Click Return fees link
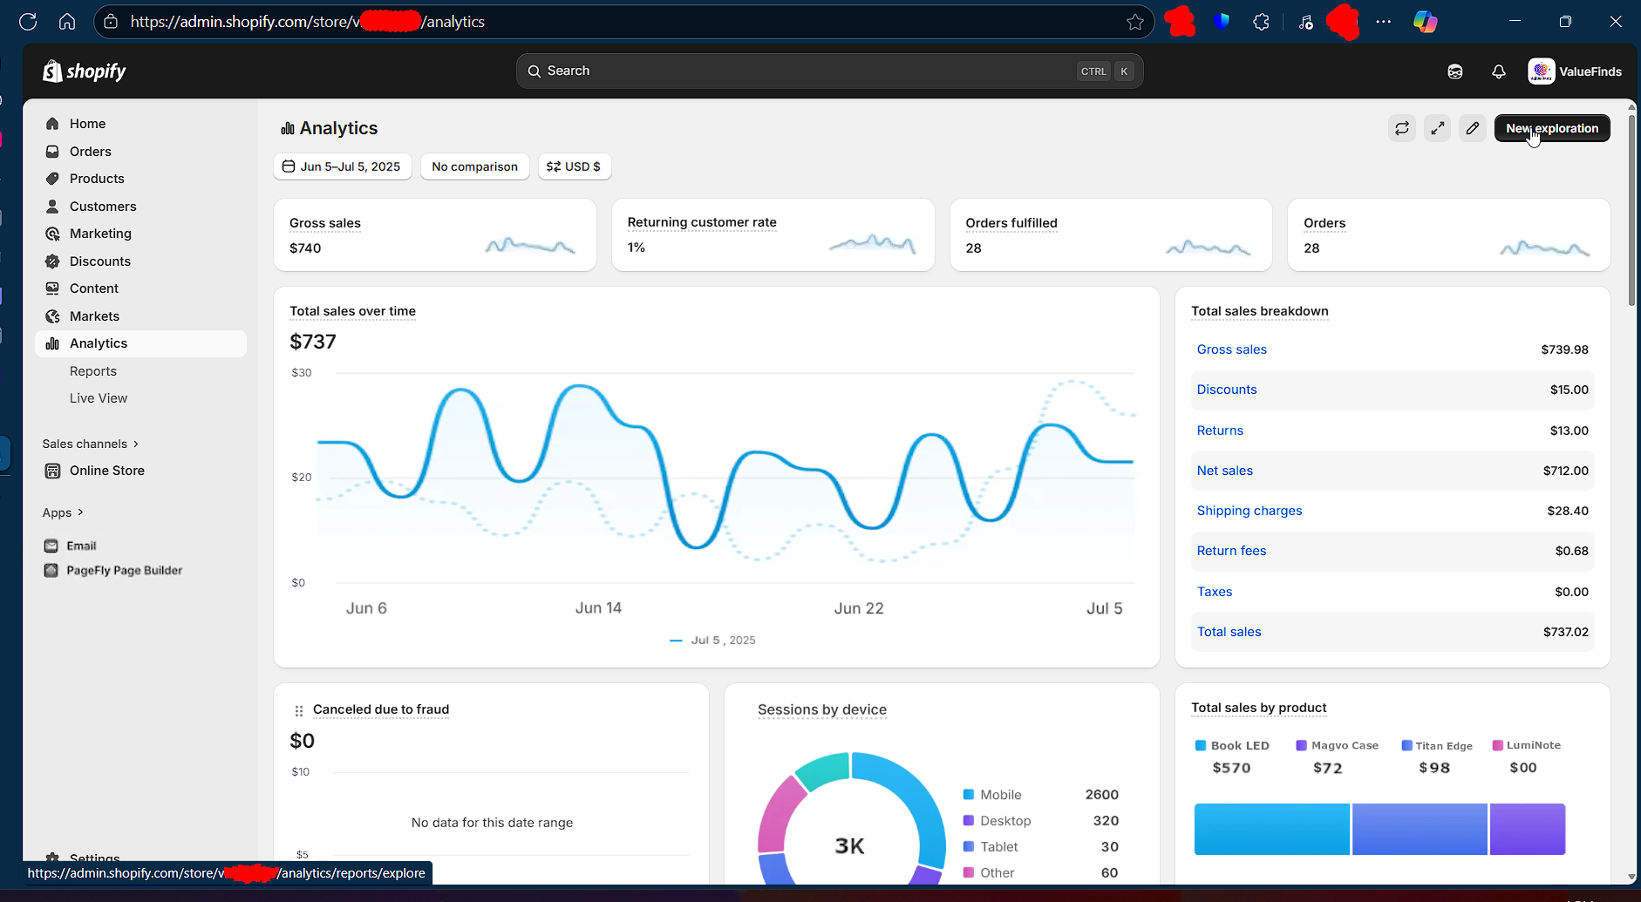Viewport: 1641px width, 902px height. pos(1231,551)
